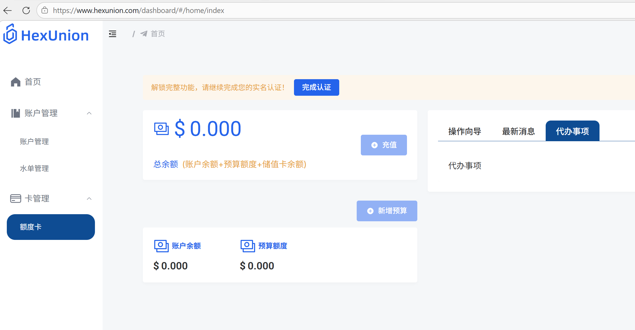Click the 新增预算 button
635x330 pixels.
pyautogui.click(x=387, y=211)
